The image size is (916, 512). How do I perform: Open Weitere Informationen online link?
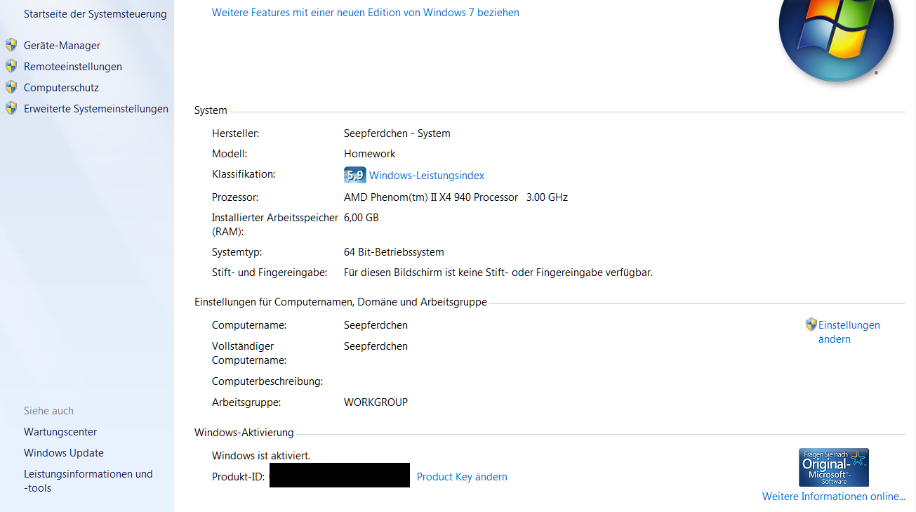(834, 497)
